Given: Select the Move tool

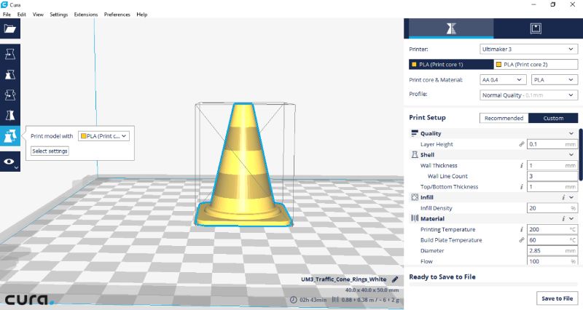Looking at the screenshot, I should click(10, 54).
